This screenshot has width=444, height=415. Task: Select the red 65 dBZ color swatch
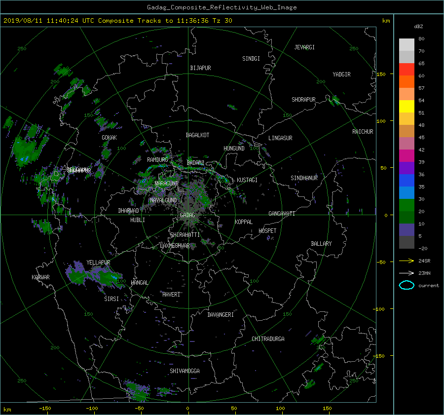pos(407,69)
